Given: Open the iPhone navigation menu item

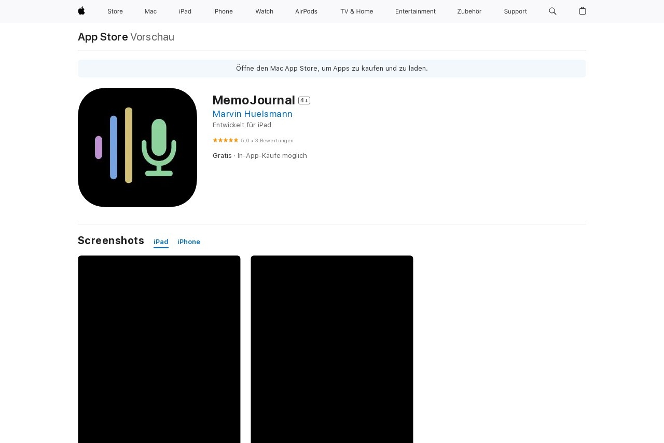Looking at the screenshot, I should [223, 11].
